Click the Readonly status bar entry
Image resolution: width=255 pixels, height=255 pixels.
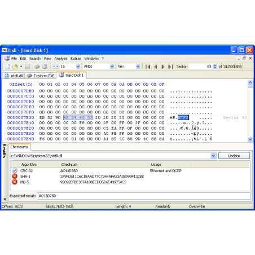tap(163, 206)
